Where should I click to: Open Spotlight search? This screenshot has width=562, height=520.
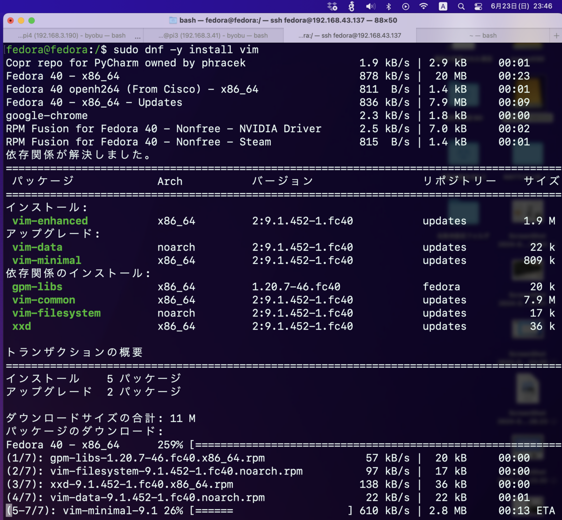tap(460, 6)
